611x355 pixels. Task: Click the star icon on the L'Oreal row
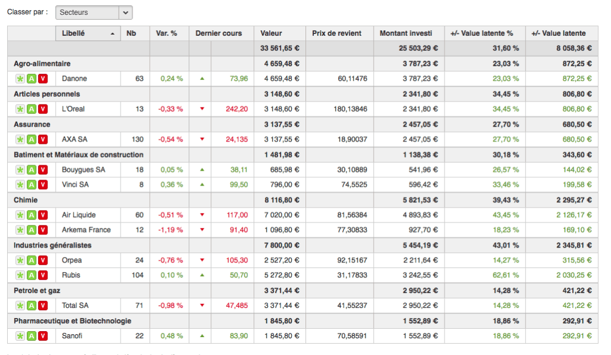[x=20, y=109]
